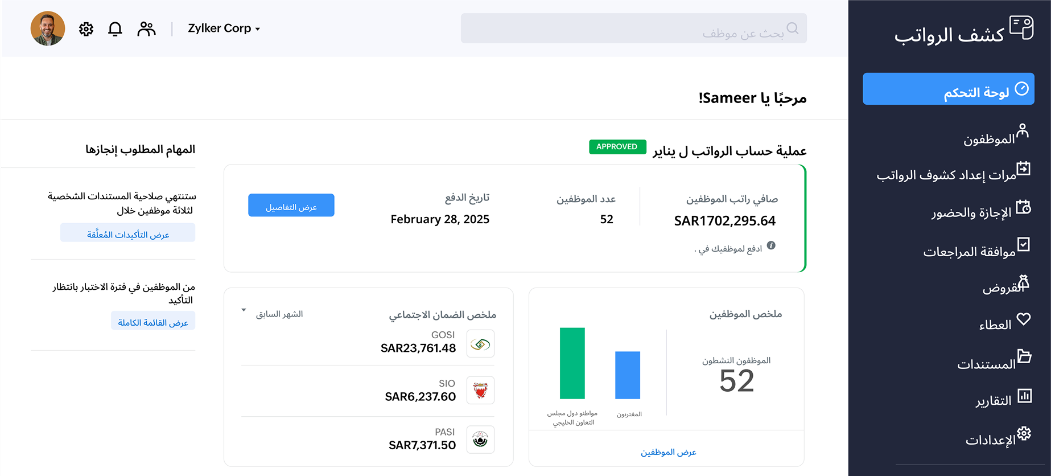This screenshot has height=476, width=1051.
Task: Click the users group icon in header
Action: [146, 29]
